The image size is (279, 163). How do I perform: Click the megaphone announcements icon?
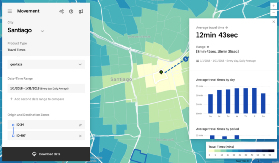pyautogui.click(x=81, y=12)
